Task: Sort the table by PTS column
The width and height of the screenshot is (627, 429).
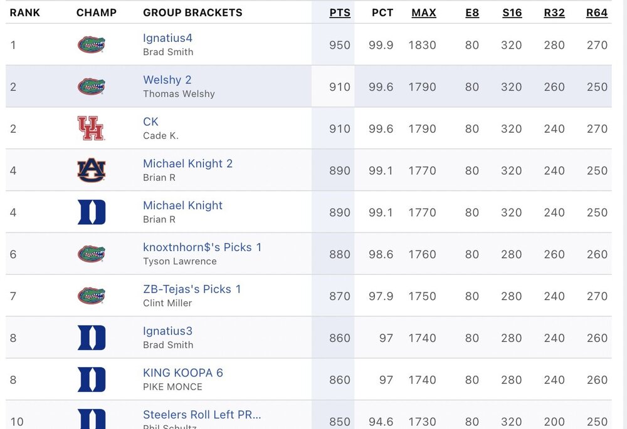Action: coord(340,13)
